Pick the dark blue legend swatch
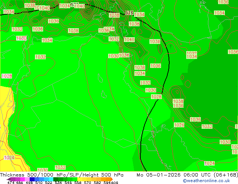The width and height of the screenshot is (238, 184). click(x=32, y=179)
